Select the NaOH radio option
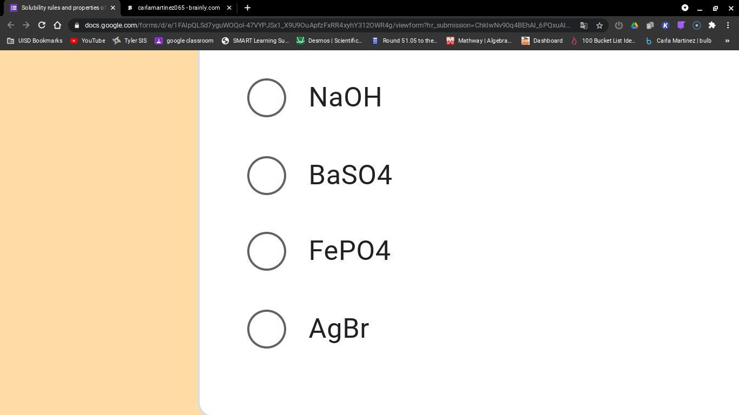This screenshot has height=415, width=739. 266,98
